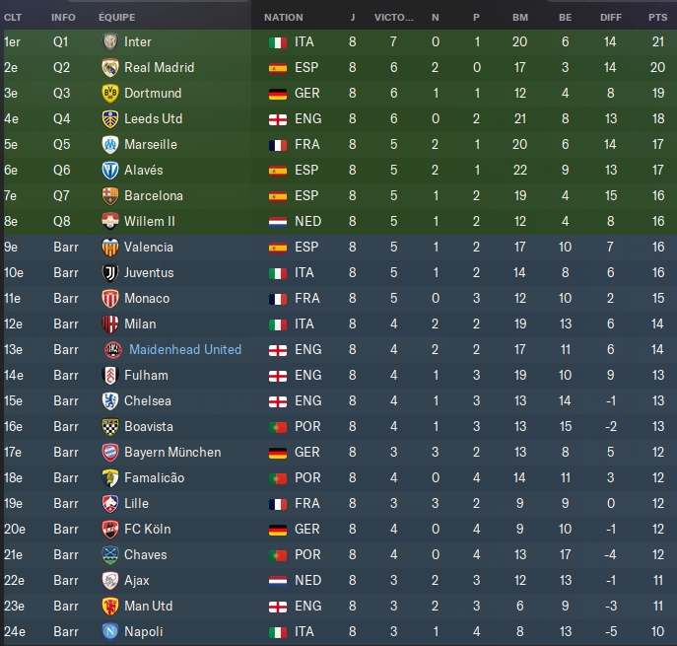The height and width of the screenshot is (646, 677).
Task: Open the Maidenhead United team link
Action: pyautogui.click(x=185, y=350)
